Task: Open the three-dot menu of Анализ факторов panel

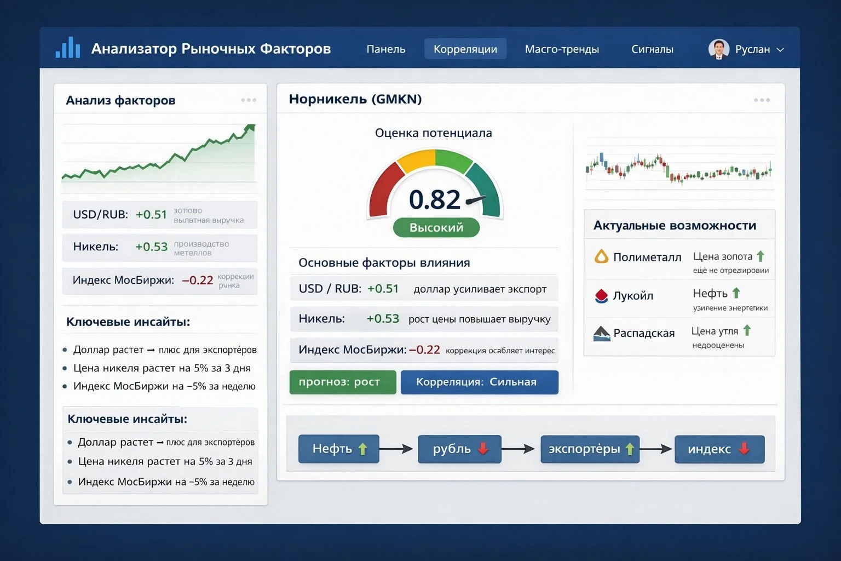Action: [x=249, y=100]
